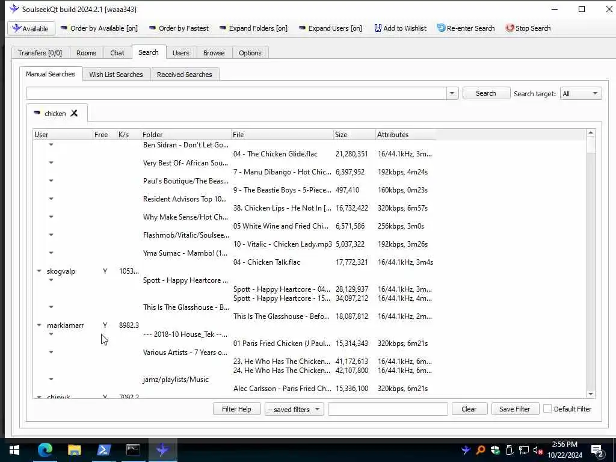The image size is (616, 462).
Task: Collapse the Very Best Of- African folder
Action: click(x=51, y=162)
